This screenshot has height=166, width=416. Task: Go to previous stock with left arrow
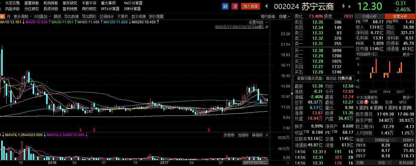click(266, 6)
